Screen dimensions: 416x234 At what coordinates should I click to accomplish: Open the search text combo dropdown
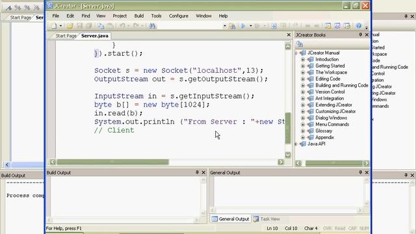(x=224, y=26)
